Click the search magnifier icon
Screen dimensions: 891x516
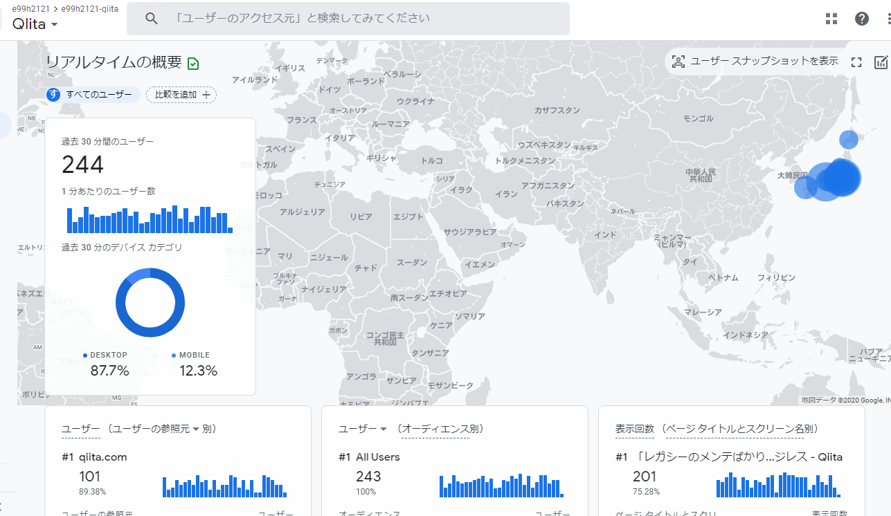152,19
